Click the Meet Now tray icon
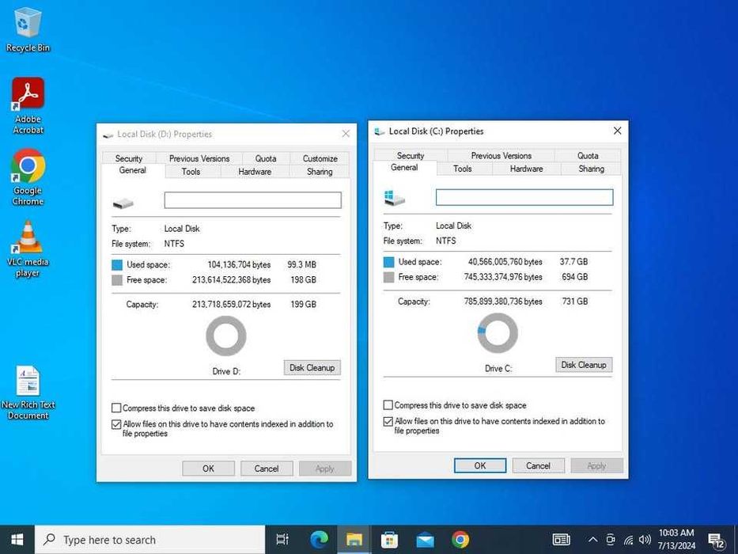 pos(611,540)
